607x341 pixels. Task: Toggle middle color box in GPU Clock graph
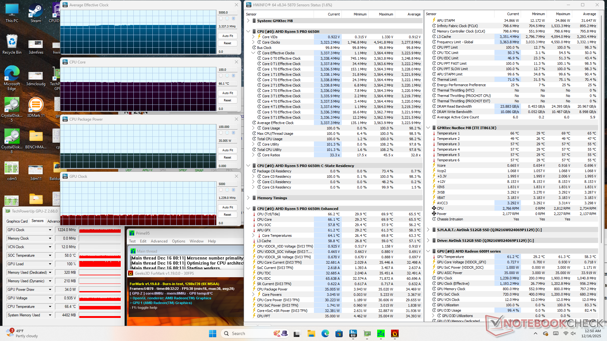227,190
